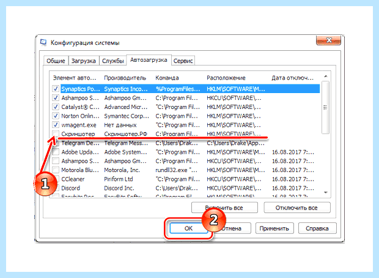Select the %ProgramFiles... command cell

click(178, 89)
